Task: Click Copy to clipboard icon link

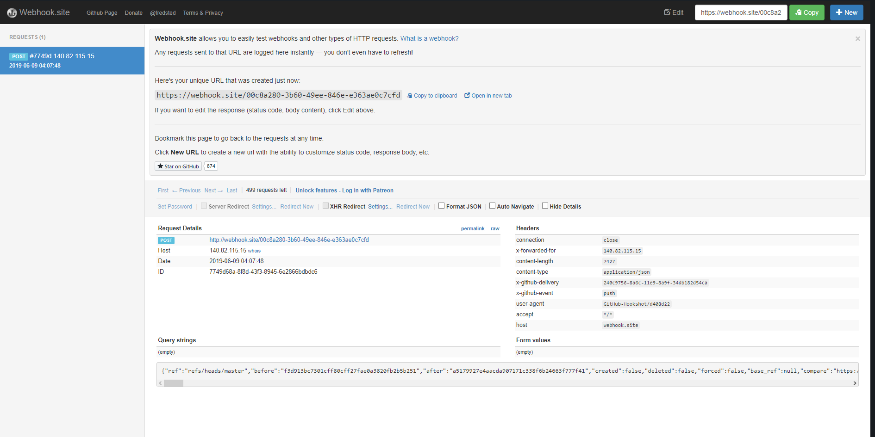Action: point(410,96)
